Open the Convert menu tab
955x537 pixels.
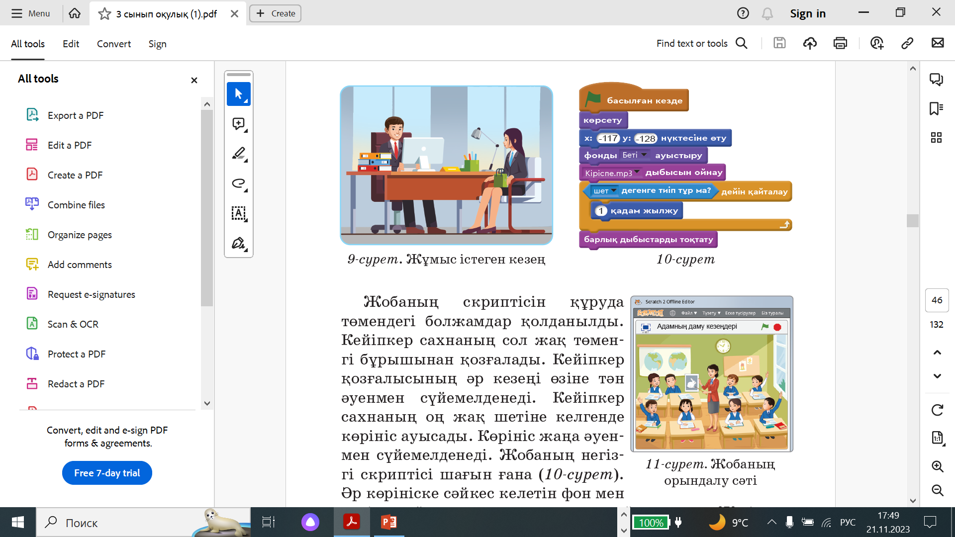coord(113,44)
